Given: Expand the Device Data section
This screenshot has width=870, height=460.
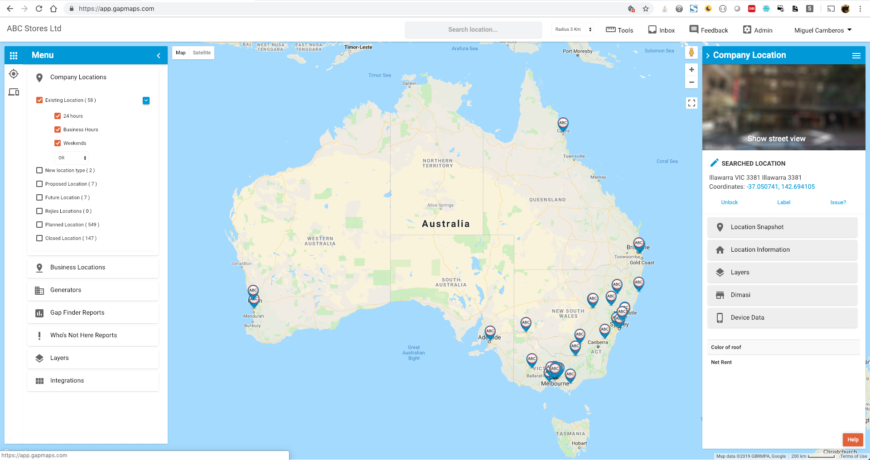Looking at the screenshot, I should 783,318.
